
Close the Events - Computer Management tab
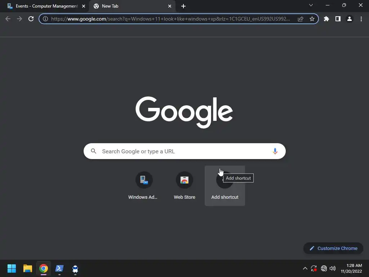coord(84,6)
